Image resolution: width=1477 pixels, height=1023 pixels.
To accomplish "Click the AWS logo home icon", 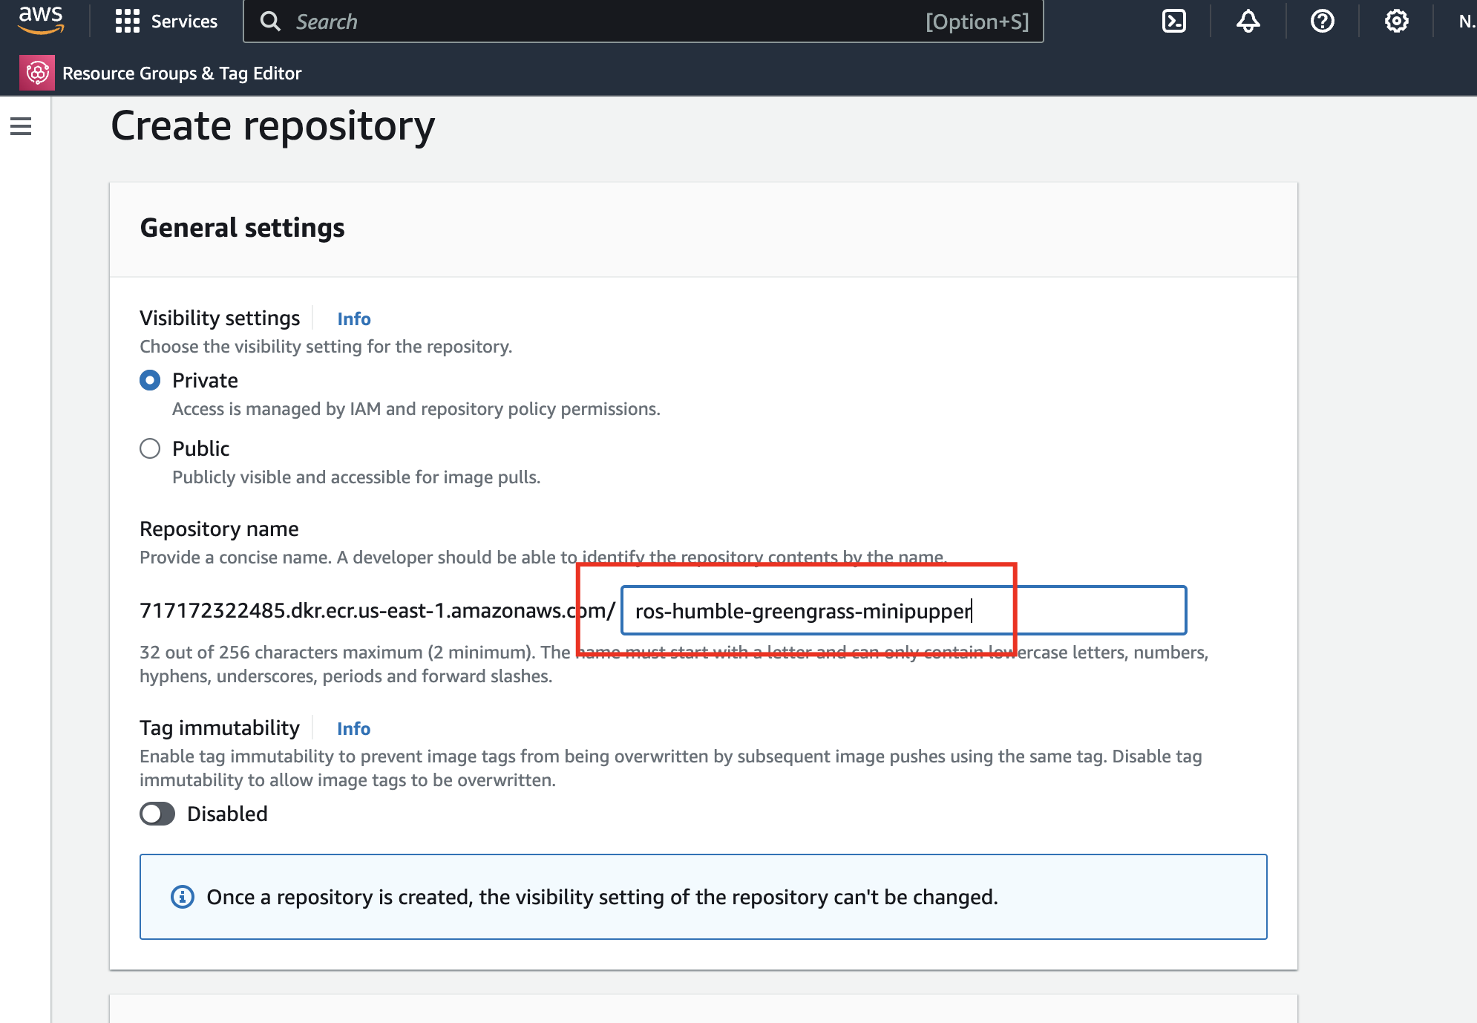I will click(41, 20).
